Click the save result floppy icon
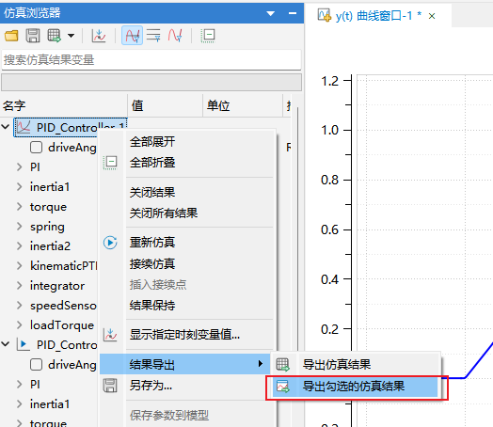 click(33, 36)
